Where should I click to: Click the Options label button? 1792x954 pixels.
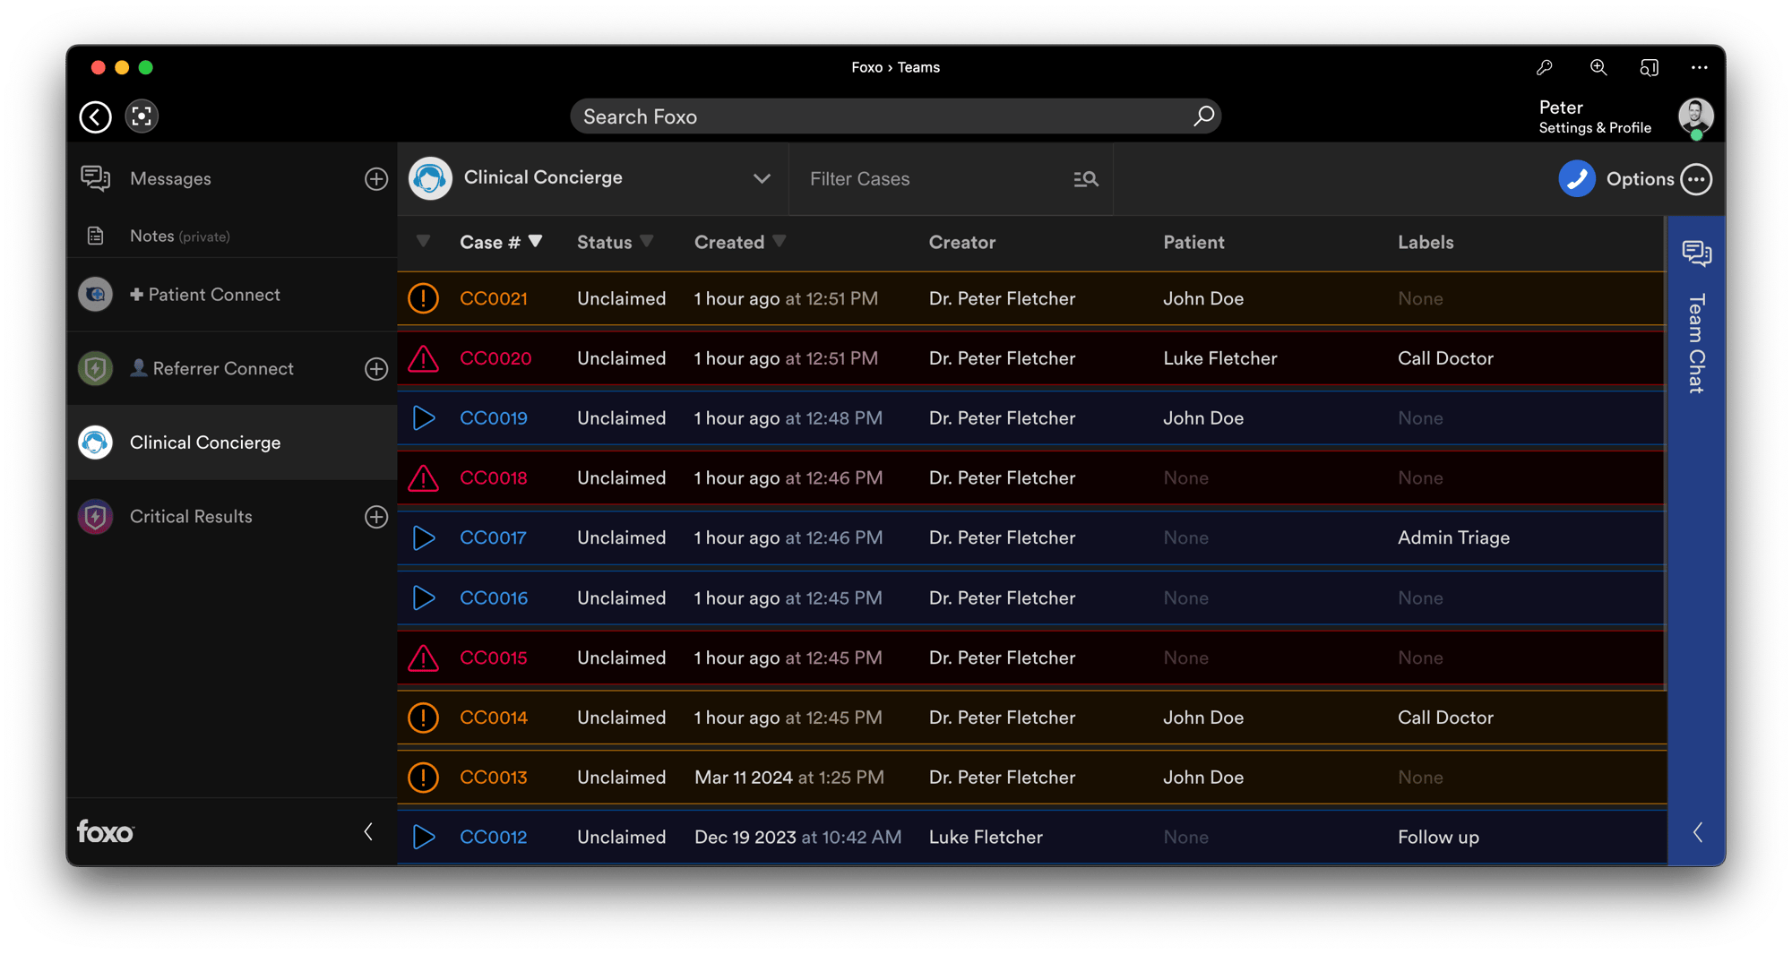tap(1640, 179)
